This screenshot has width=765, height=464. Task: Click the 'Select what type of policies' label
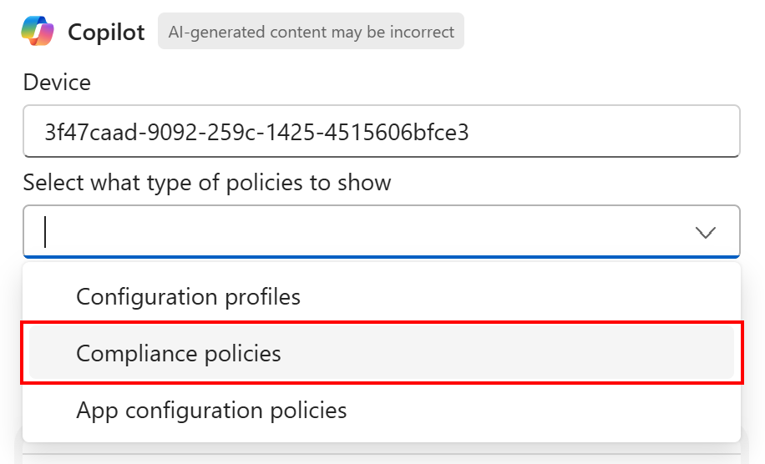[x=207, y=182]
